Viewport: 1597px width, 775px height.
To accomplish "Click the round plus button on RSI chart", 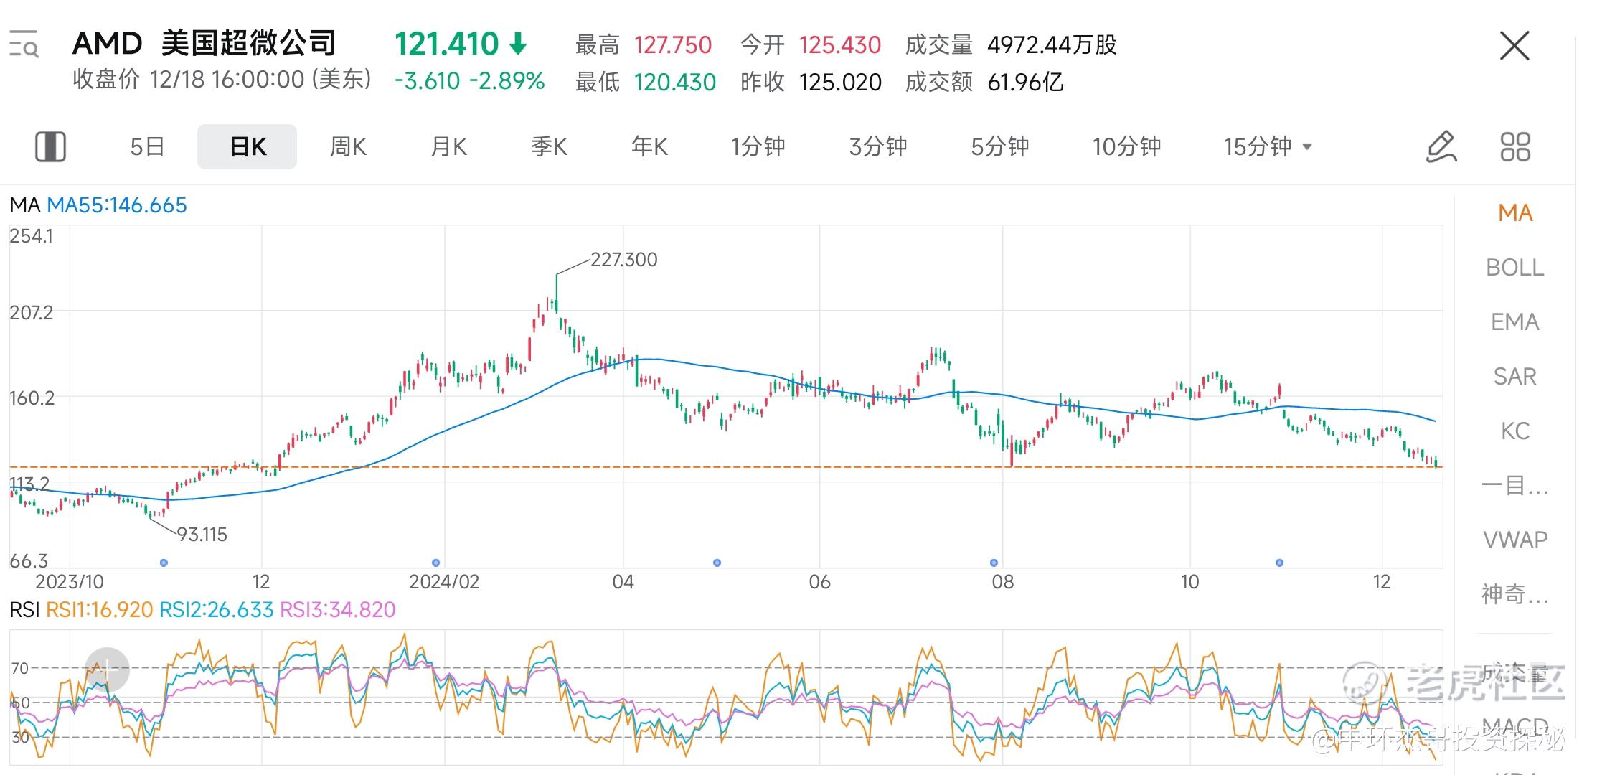I will pos(107,670).
